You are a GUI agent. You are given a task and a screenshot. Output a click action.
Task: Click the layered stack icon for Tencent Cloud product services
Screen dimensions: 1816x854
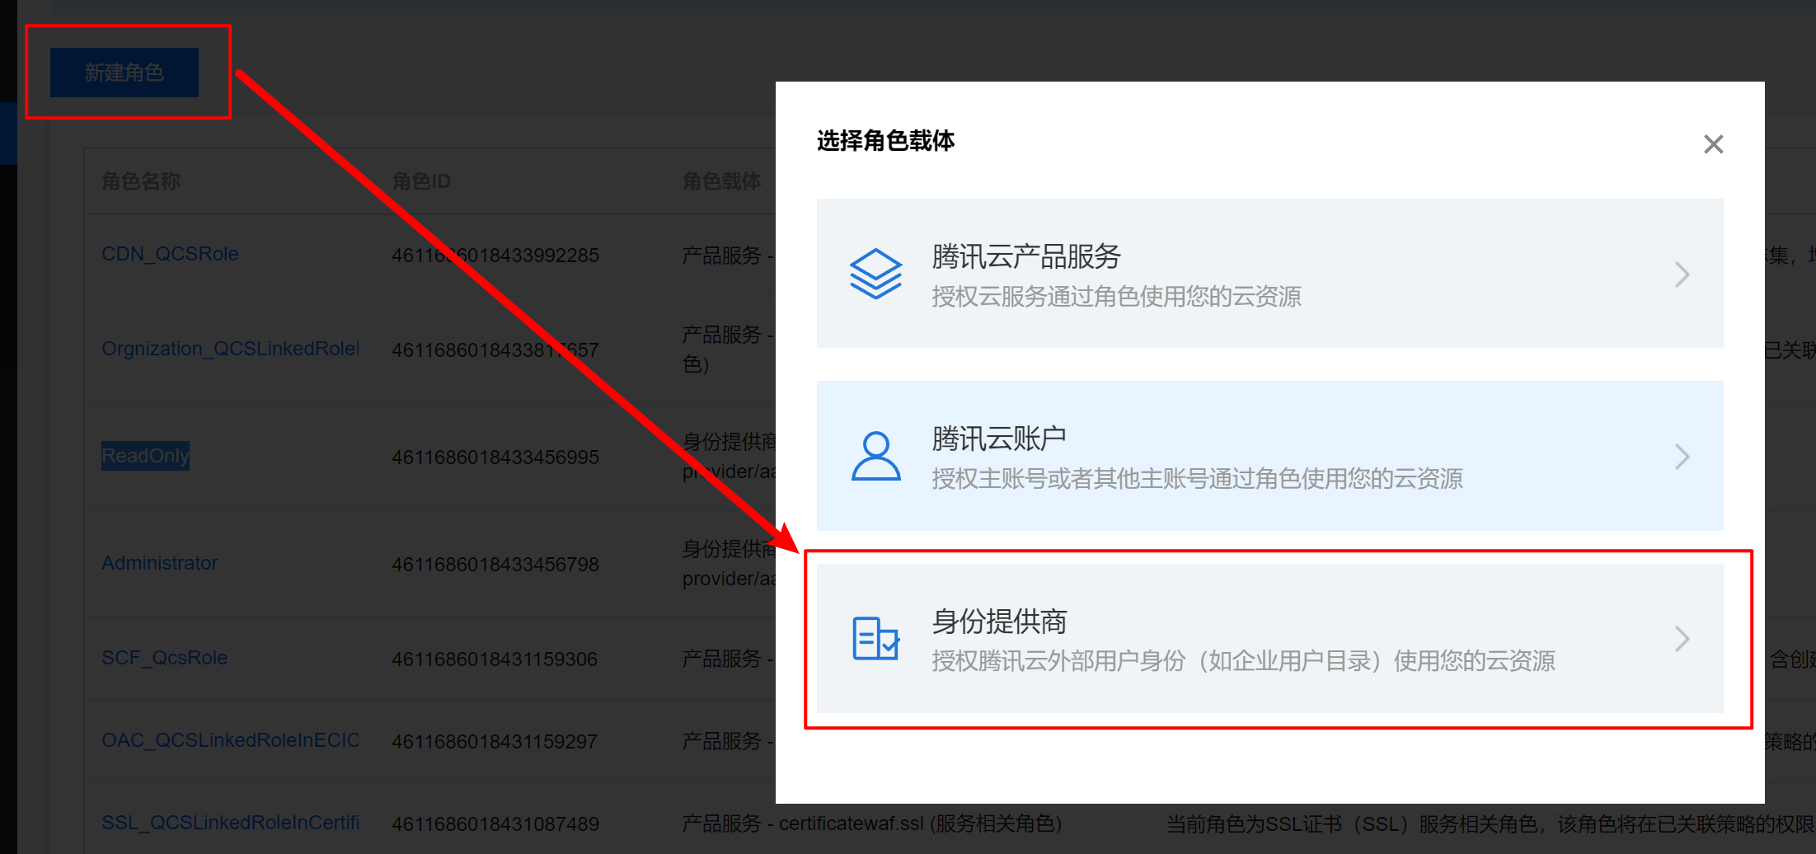[875, 274]
